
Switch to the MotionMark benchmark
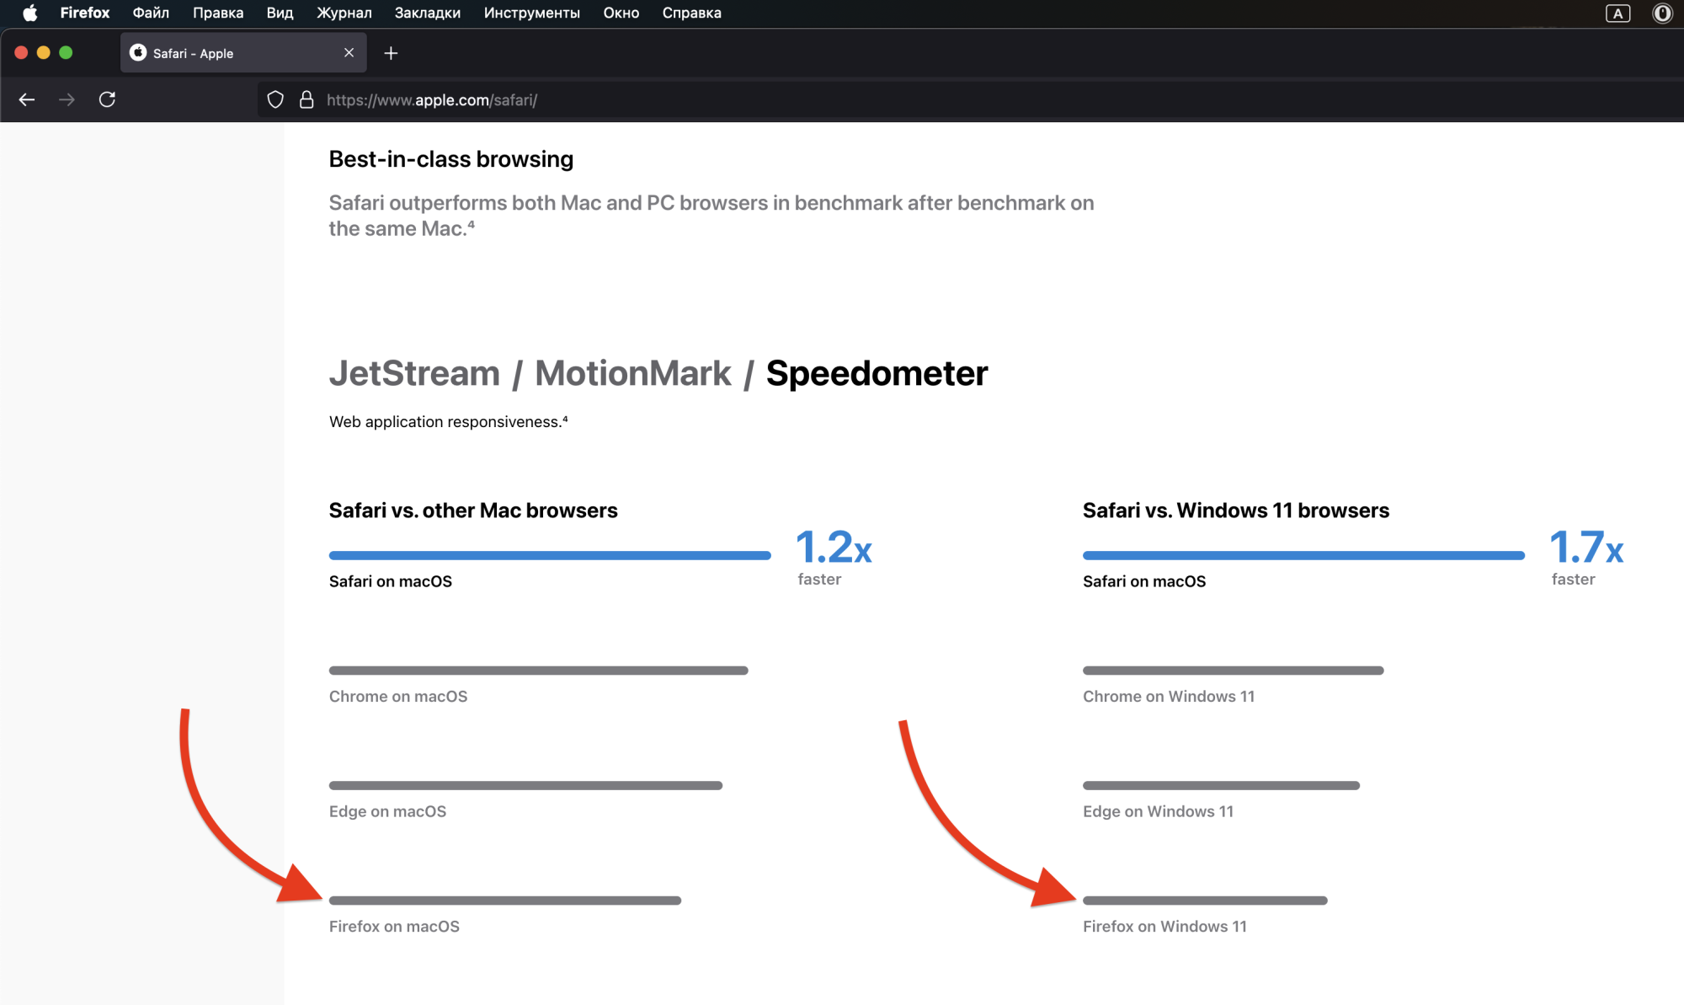[x=633, y=373]
